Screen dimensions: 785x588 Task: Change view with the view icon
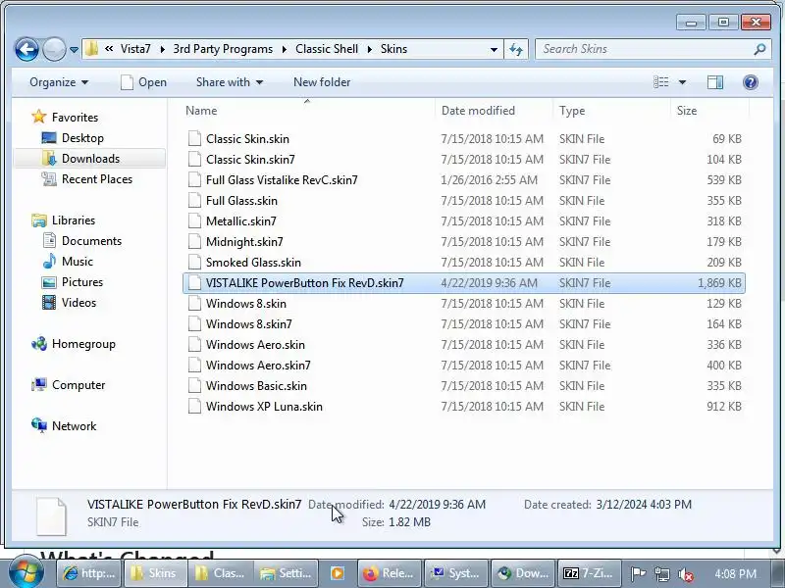(660, 82)
